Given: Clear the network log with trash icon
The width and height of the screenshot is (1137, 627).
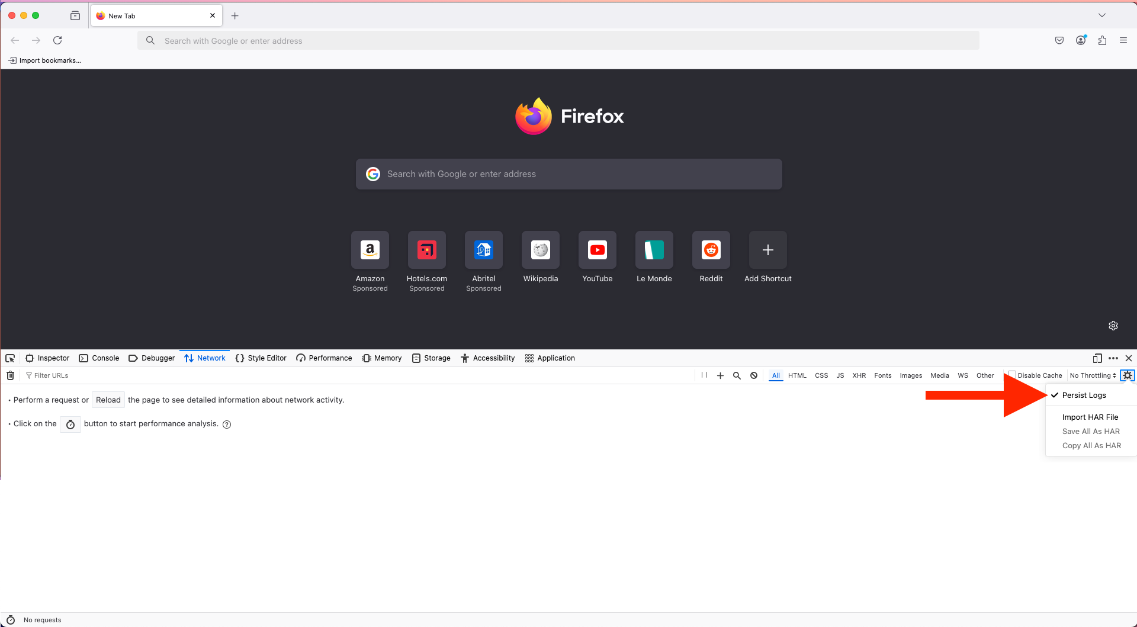Looking at the screenshot, I should coord(10,375).
